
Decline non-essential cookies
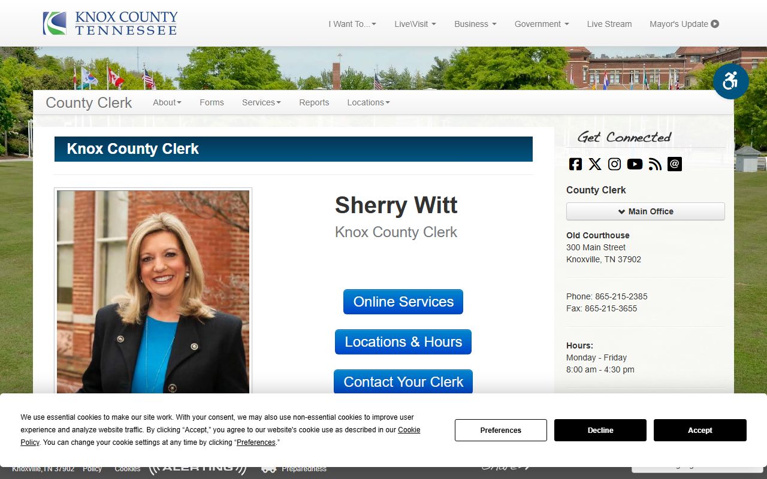click(x=600, y=430)
